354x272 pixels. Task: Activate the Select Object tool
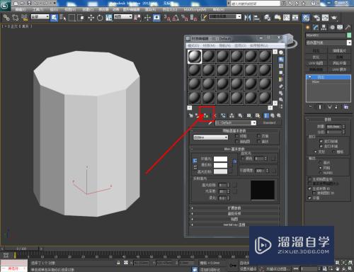point(54,18)
